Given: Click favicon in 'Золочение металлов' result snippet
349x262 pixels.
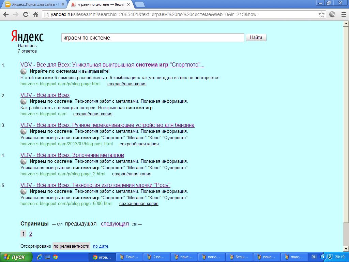Looking at the screenshot, I should (x=24, y=161).
